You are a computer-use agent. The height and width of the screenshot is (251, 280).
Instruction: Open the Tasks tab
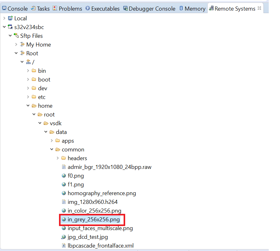(40, 8)
